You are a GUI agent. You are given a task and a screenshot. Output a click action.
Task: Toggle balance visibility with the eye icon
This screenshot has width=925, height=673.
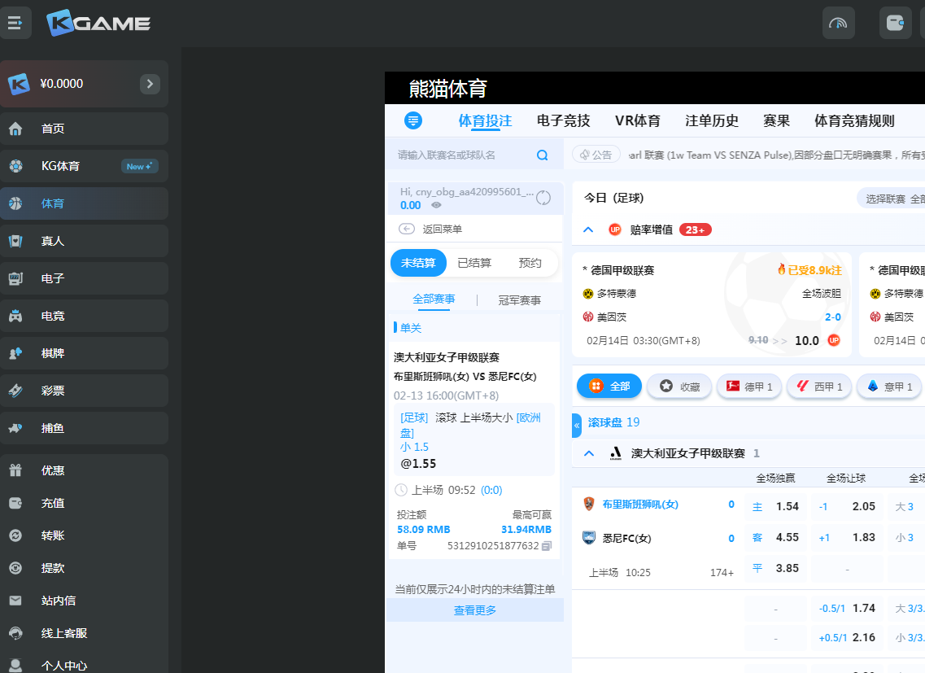pos(436,206)
